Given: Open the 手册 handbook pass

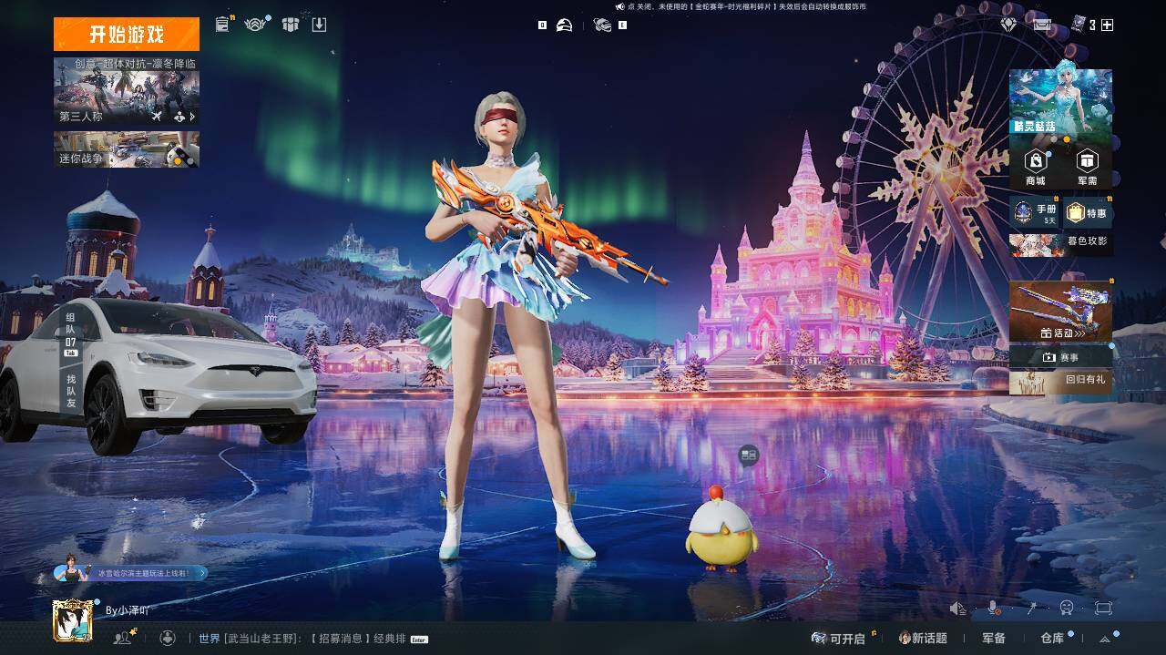Looking at the screenshot, I should click(x=1035, y=213).
